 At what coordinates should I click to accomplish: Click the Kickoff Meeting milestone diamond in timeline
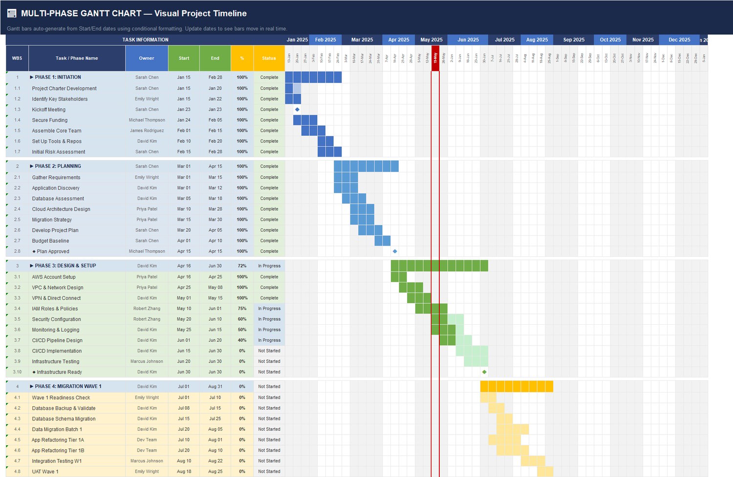(297, 109)
